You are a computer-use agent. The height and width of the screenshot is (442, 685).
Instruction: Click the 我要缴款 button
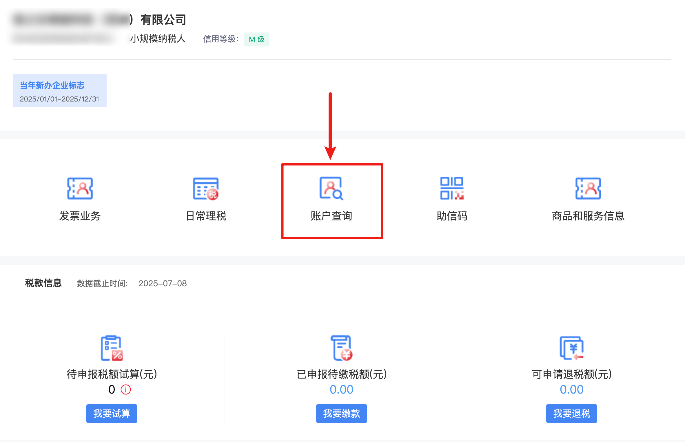point(342,413)
